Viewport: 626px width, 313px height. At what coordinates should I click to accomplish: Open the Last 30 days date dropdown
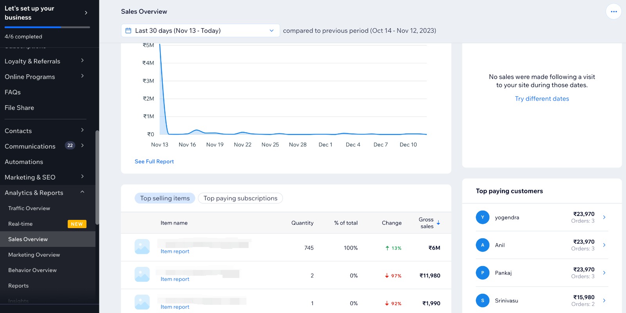point(200,31)
